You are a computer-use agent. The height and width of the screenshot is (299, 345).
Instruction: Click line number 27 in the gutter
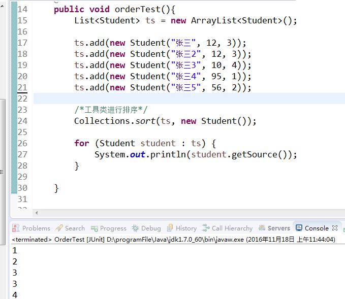tap(22, 154)
